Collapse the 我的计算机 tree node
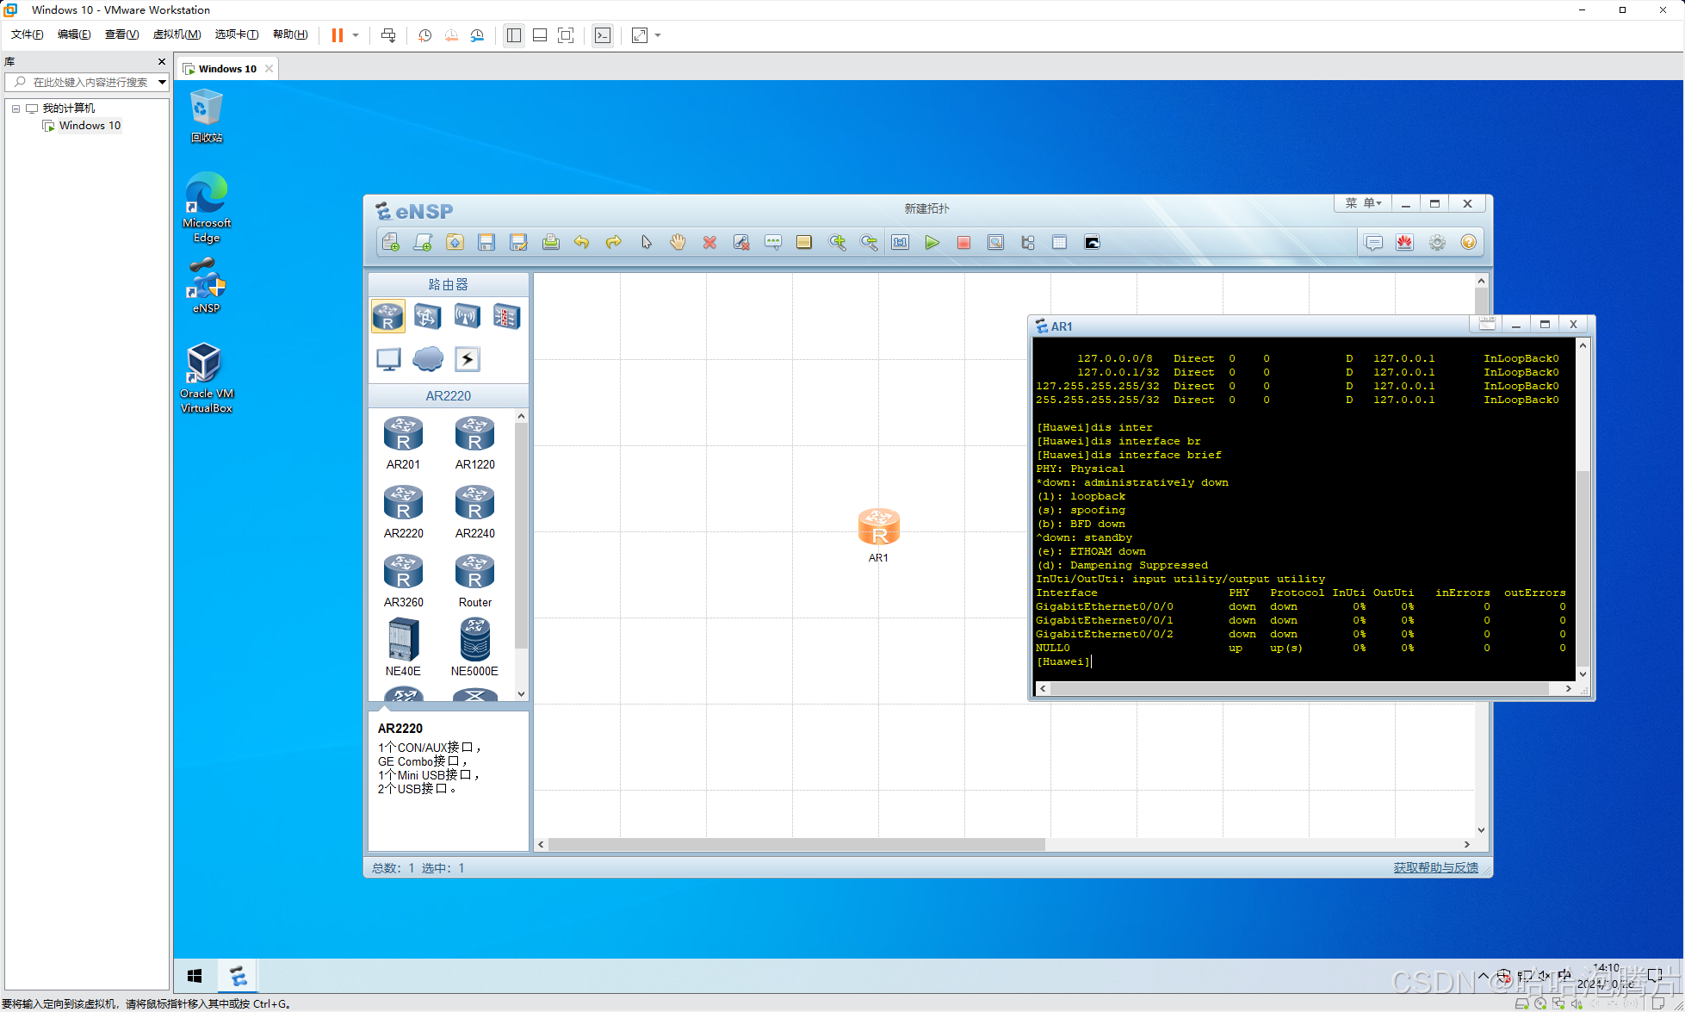The width and height of the screenshot is (1685, 1012). [x=15, y=109]
